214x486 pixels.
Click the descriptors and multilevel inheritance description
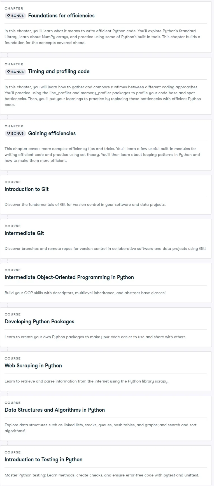coord(85,293)
